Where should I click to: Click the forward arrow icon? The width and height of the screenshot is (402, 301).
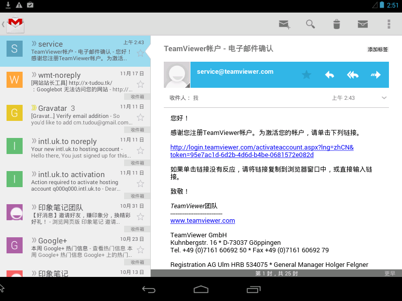point(376,75)
